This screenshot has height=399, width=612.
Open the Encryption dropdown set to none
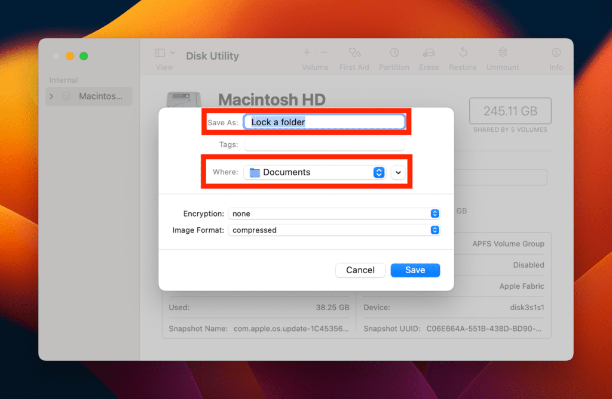[x=334, y=214]
